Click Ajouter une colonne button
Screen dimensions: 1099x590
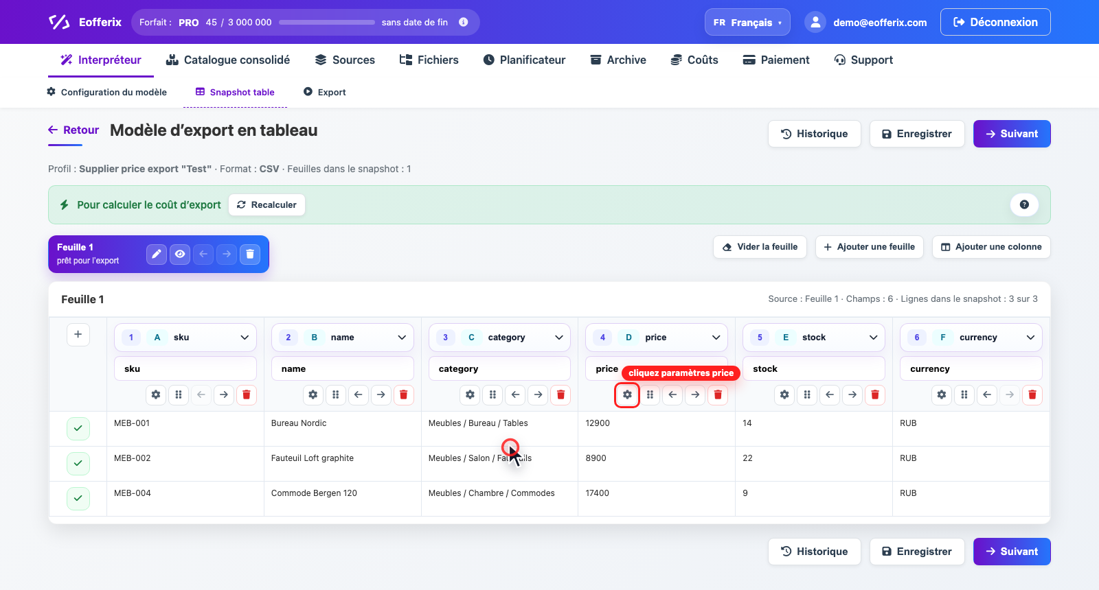pos(991,247)
